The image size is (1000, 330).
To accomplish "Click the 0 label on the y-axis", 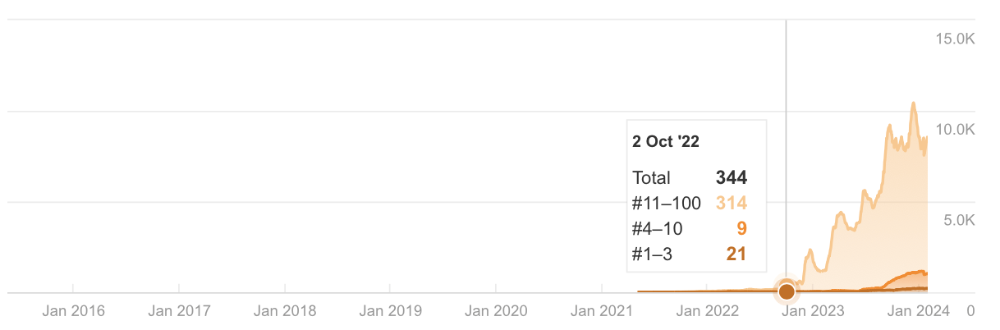I will coord(970,311).
